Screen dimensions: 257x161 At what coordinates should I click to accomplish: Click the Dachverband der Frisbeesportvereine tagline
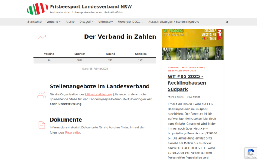(87, 12)
